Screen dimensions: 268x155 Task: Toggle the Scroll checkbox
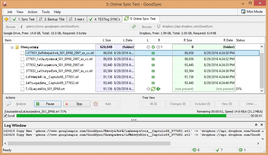coord(5,116)
